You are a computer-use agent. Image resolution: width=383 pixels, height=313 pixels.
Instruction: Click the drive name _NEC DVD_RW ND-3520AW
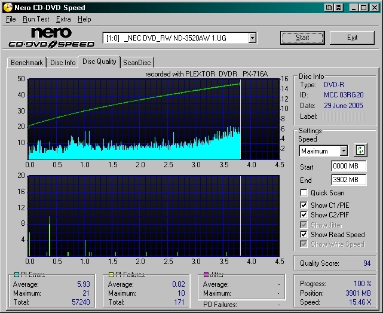(166, 38)
